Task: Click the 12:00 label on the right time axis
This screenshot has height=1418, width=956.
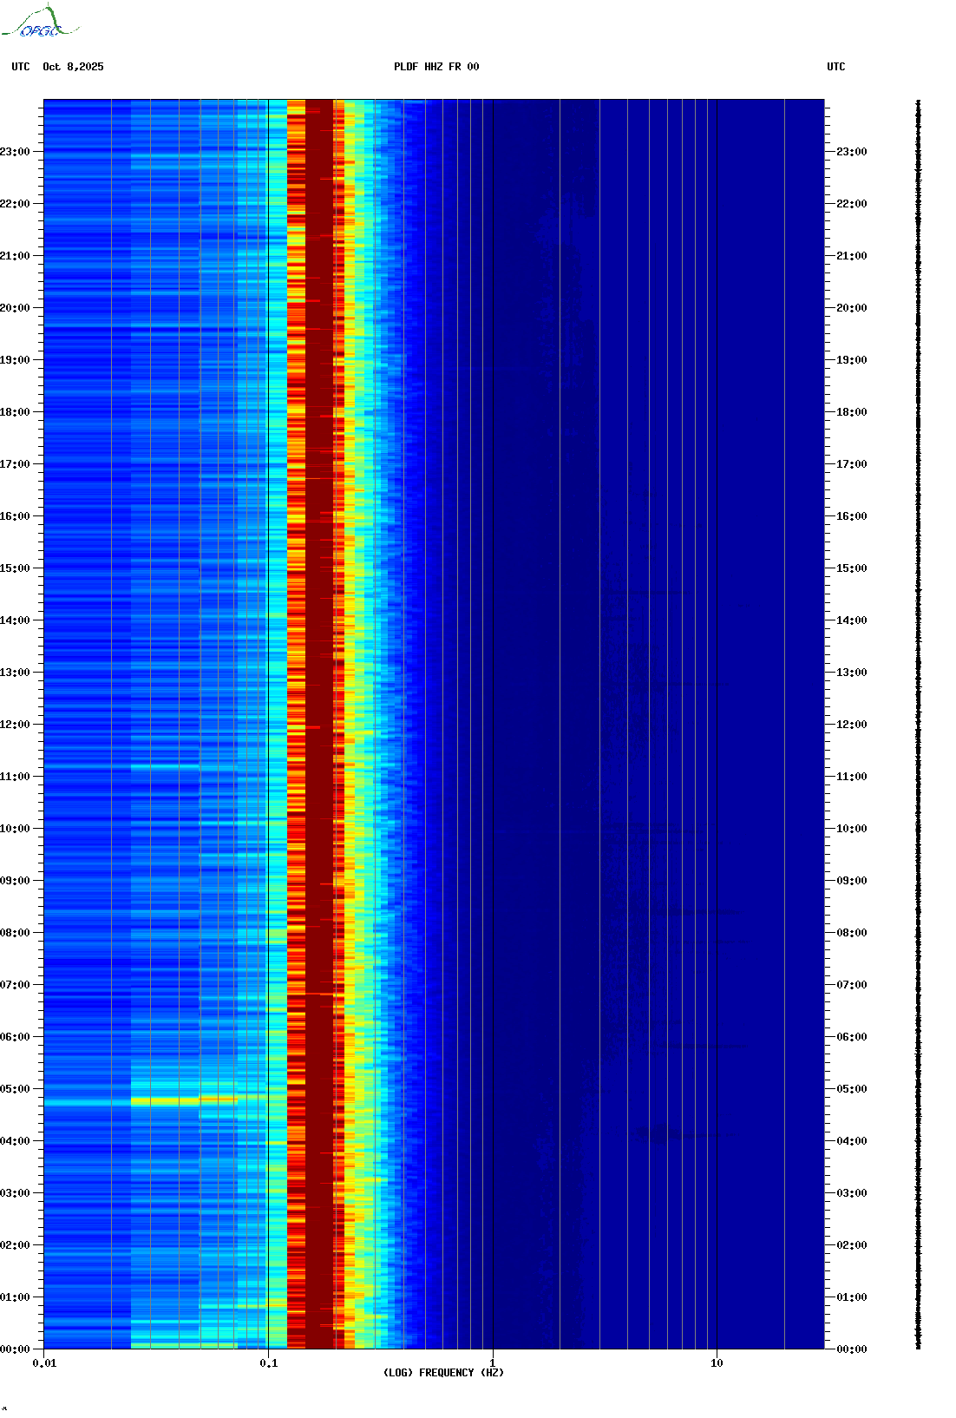Action: 852,725
